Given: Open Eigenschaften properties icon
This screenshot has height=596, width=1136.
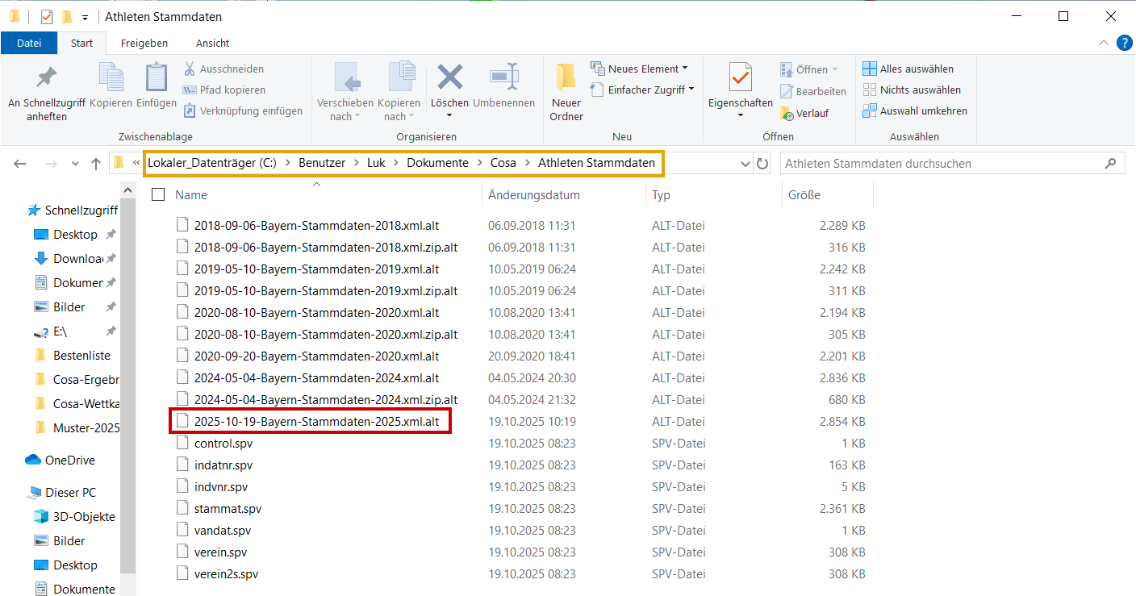Looking at the screenshot, I should tap(740, 78).
